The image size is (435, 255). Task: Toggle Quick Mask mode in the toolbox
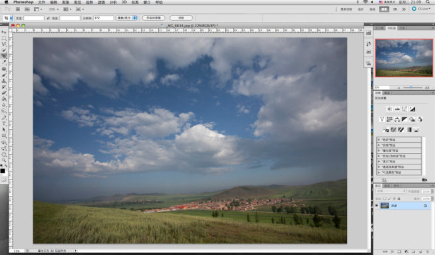tap(4, 179)
